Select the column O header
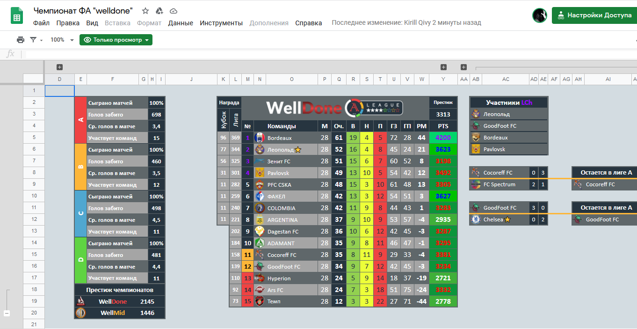This screenshot has width=637, height=329. point(291,80)
